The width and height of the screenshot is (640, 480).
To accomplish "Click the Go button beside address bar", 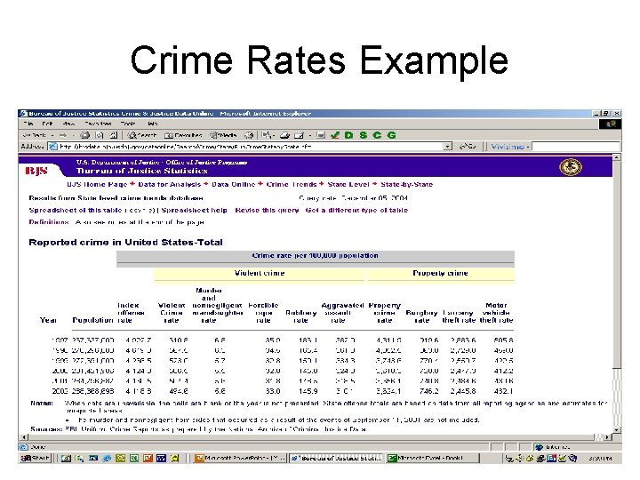I will (468, 146).
